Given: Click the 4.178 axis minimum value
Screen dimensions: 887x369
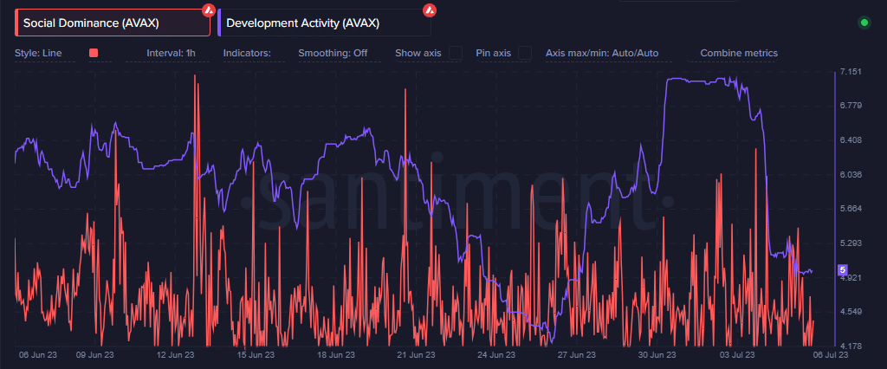Looking at the screenshot, I should (852, 346).
